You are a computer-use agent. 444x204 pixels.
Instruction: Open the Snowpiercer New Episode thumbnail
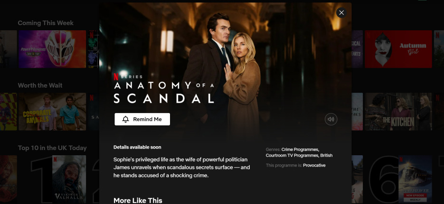(415, 179)
